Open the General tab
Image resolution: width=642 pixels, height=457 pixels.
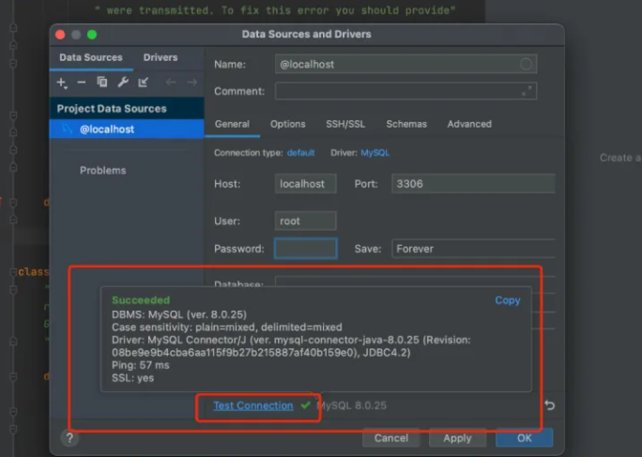[x=232, y=124]
